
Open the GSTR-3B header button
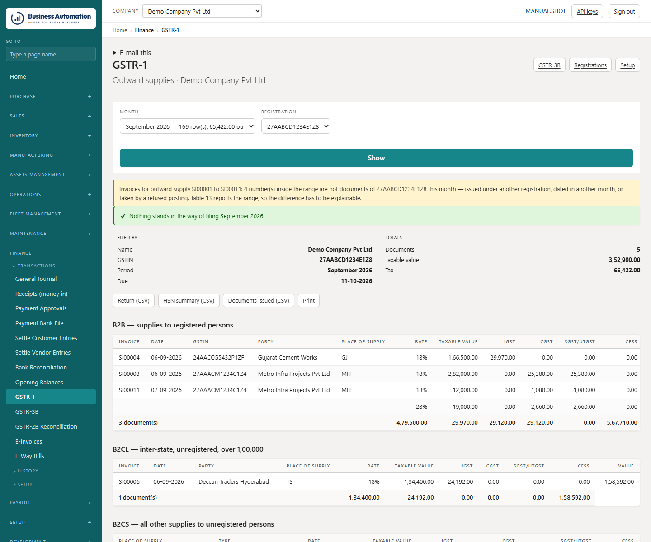[x=549, y=65]
